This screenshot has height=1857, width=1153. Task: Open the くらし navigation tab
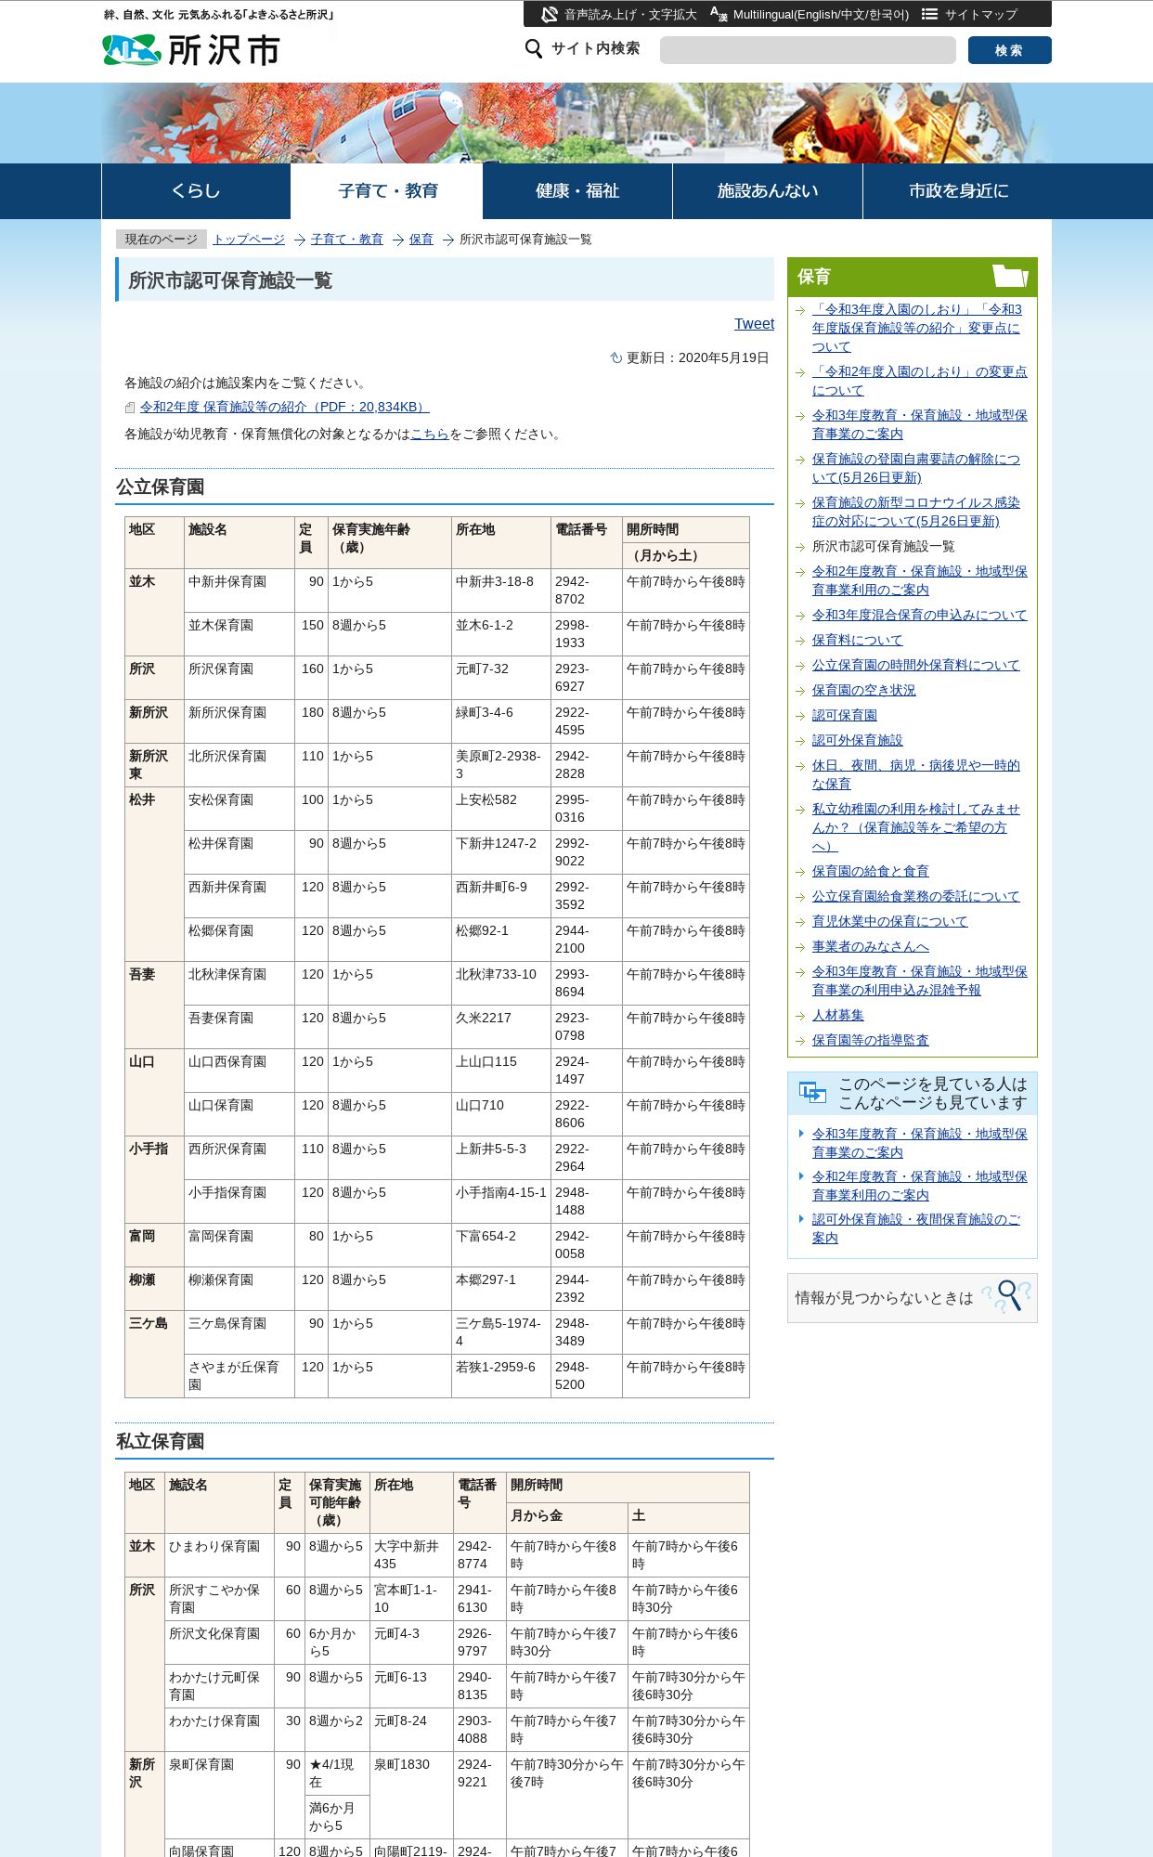196,191
